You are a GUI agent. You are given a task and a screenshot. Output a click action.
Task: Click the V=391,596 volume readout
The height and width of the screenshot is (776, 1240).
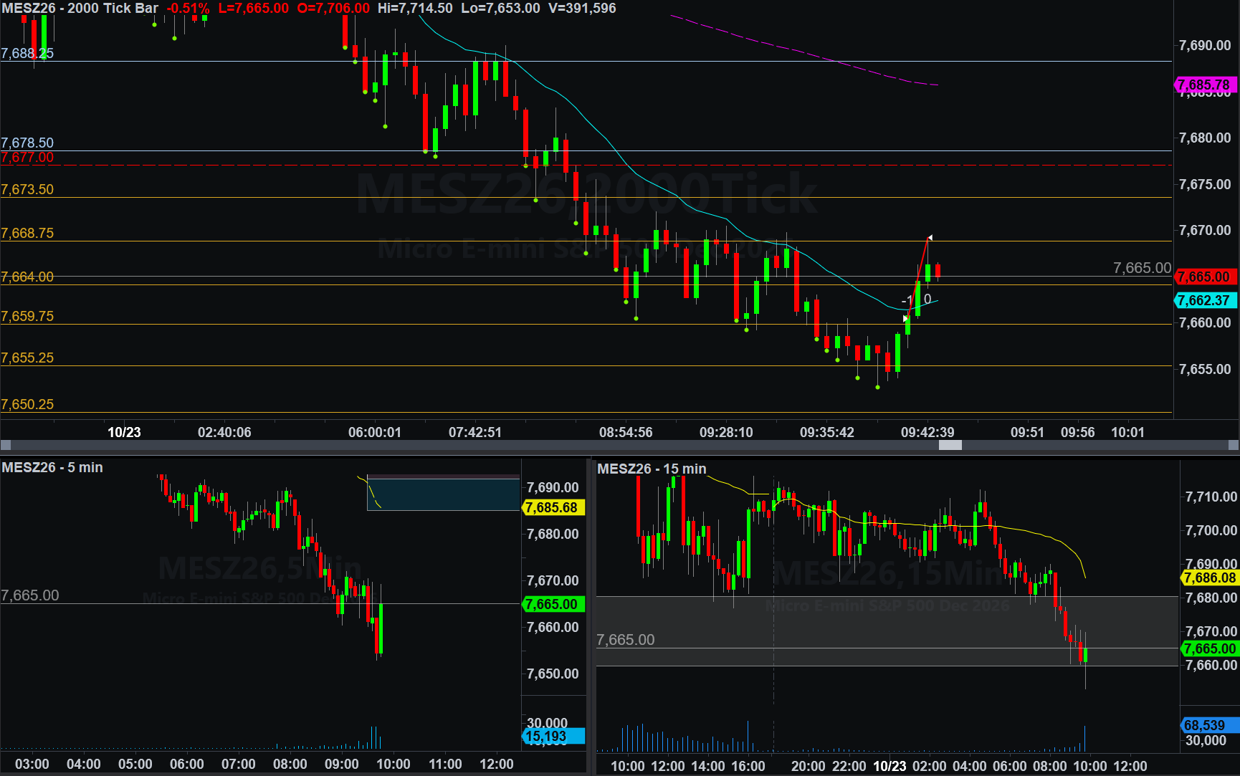point(582,9)
